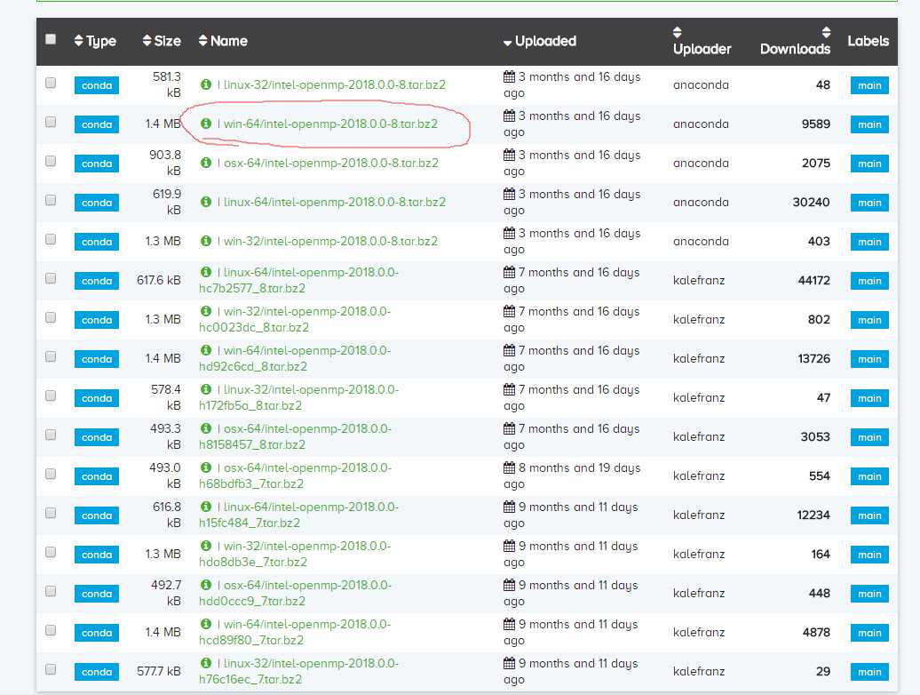This screenshot has height=695, width=920.
Task: Click conda badge in the 577.7 kB row
Action: click(x=97, y=672)
